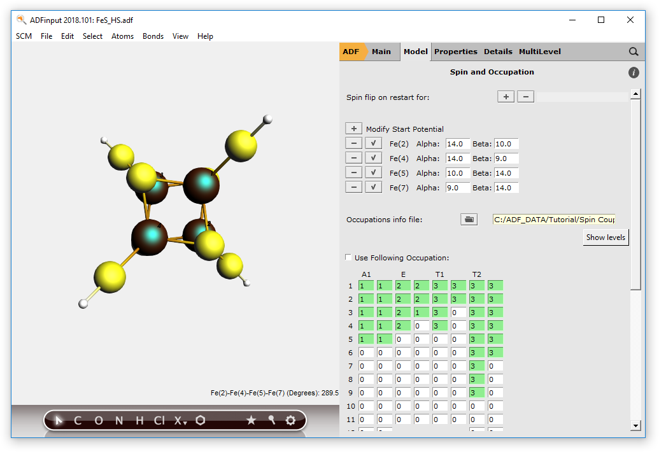
Task: Open the Details tab
Action: click(x=498, y=52)
